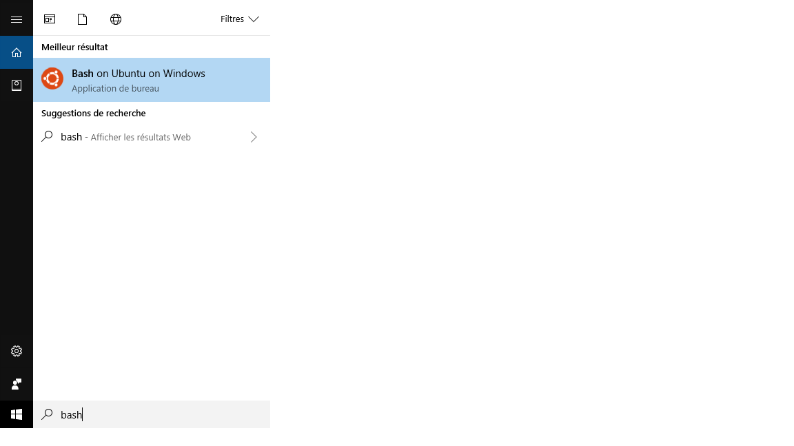This screenshot has height=446, width=794.
Task: Open the hamburger menu icon
Action: (x=17, y=20)
